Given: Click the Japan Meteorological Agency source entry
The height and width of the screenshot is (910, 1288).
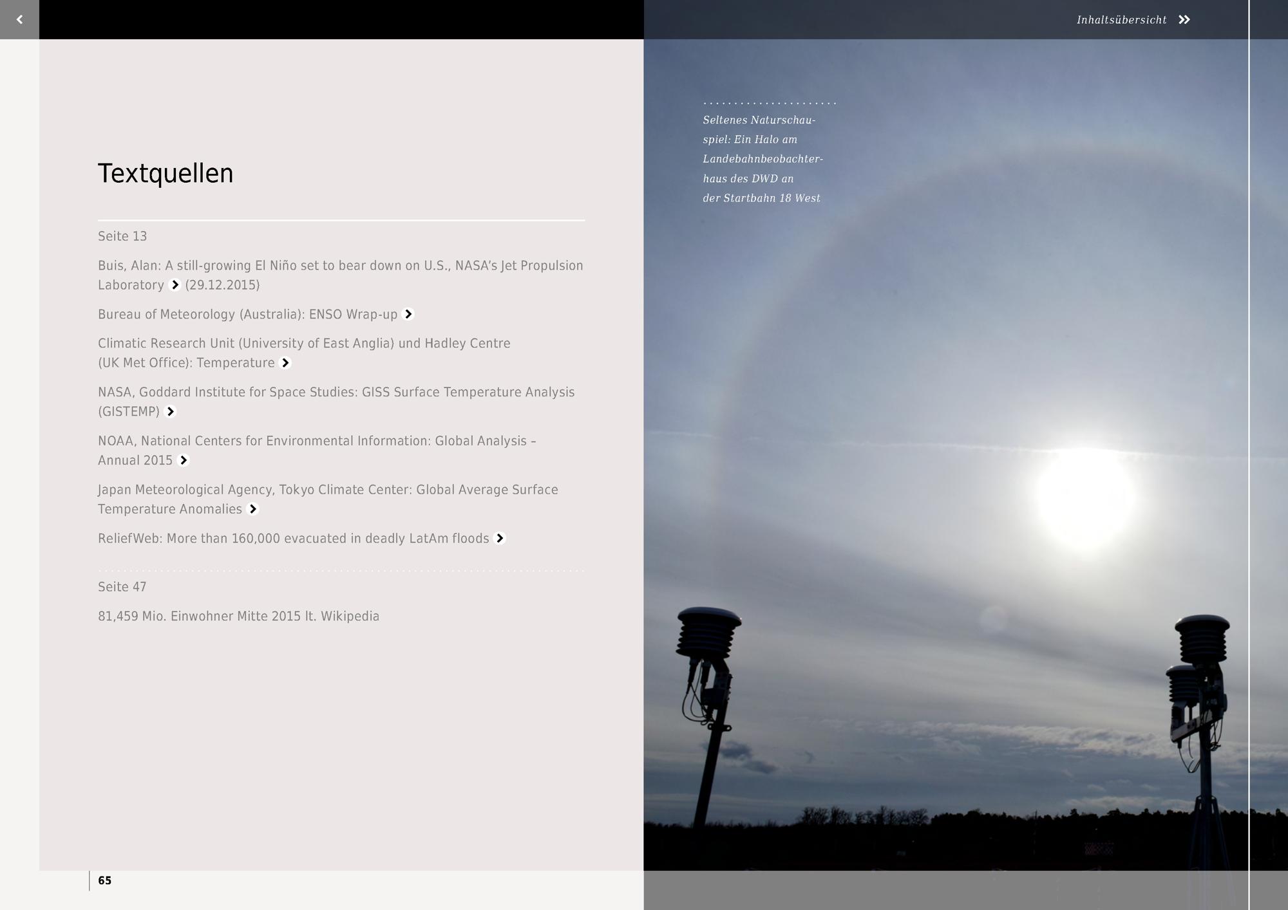Looking at the screenshot, I should [x=327, y=490].
